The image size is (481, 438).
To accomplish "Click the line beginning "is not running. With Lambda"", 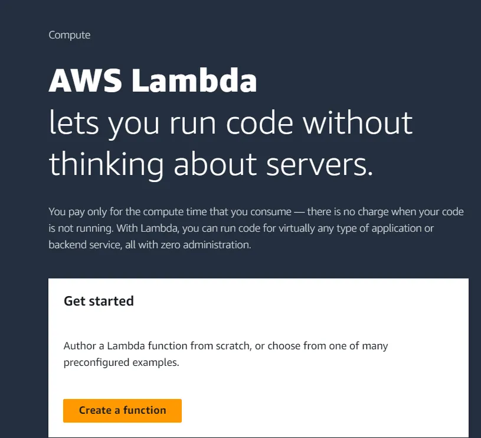I will [241, 228].
